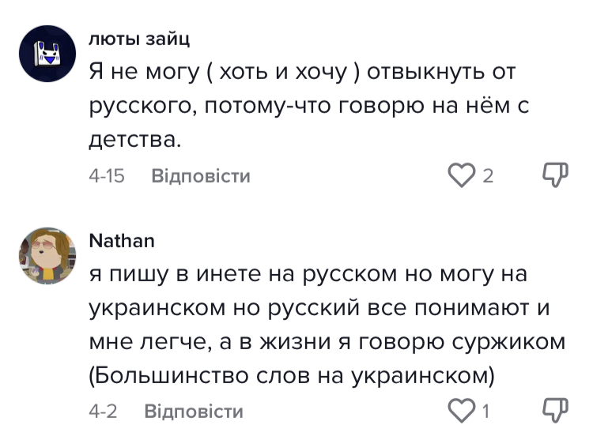Click the line starting "Я не могу"
This screenshot has height=440, width=593.
pos(301,73)
